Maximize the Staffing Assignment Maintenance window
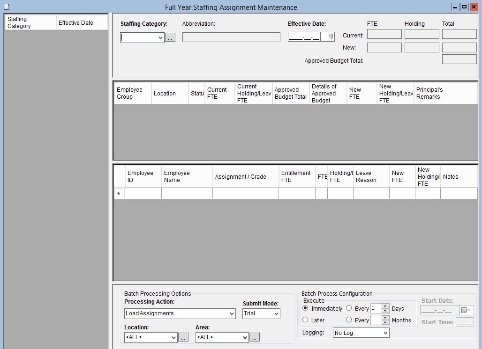This screenshot has height=349, width=482. pos(464,7)
